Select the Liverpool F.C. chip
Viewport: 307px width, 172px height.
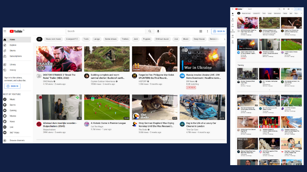click(x=72, y=39)
